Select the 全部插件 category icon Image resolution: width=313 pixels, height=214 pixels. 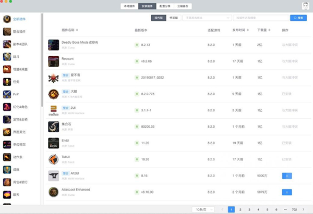pos(7,19)
